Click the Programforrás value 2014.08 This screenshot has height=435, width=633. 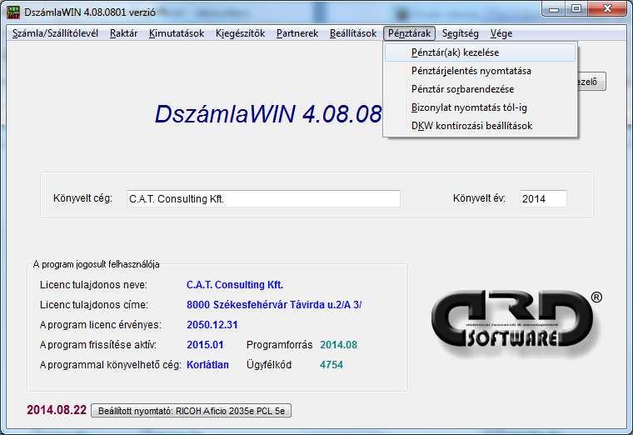click(x=338, y=345)
